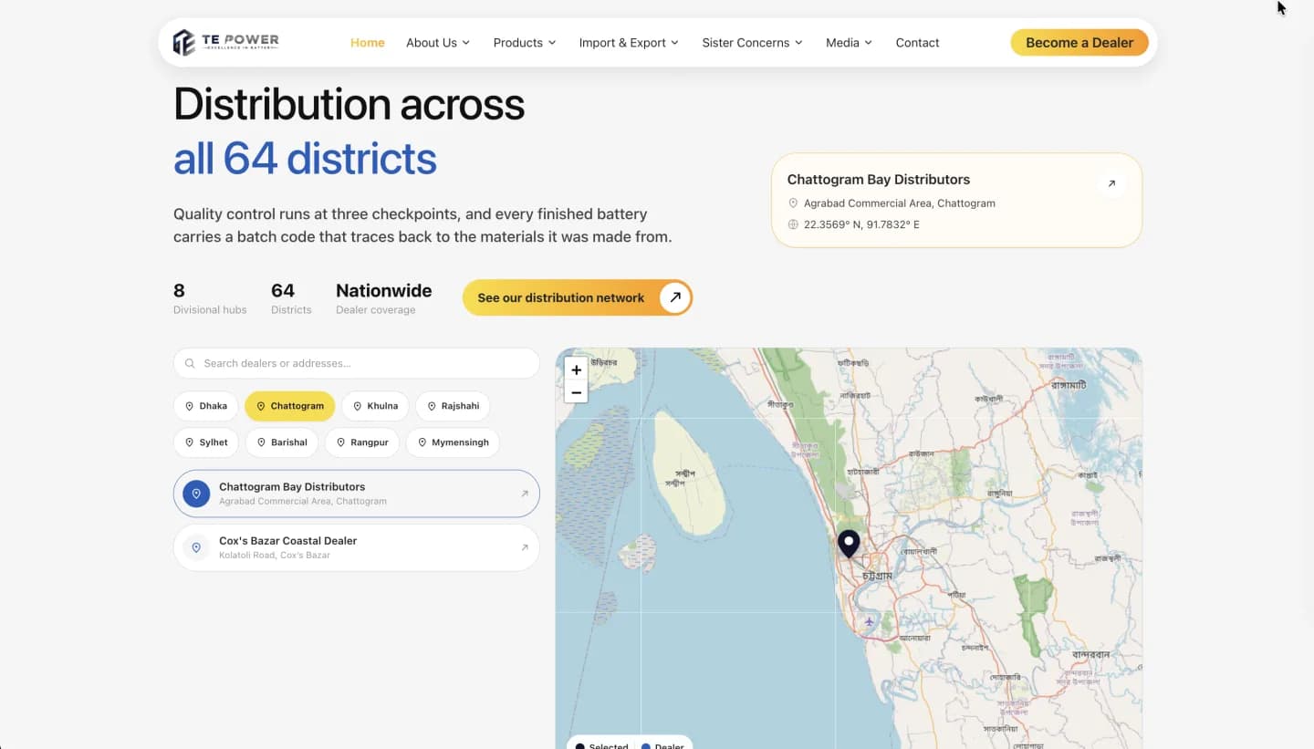1314x749 pixels.
Task: Click the 8 Divisional hubs stat
Action: click(210, 298)
